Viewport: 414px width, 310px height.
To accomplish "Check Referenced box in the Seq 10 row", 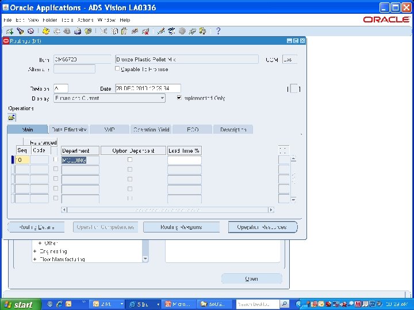I will (55, 160).
